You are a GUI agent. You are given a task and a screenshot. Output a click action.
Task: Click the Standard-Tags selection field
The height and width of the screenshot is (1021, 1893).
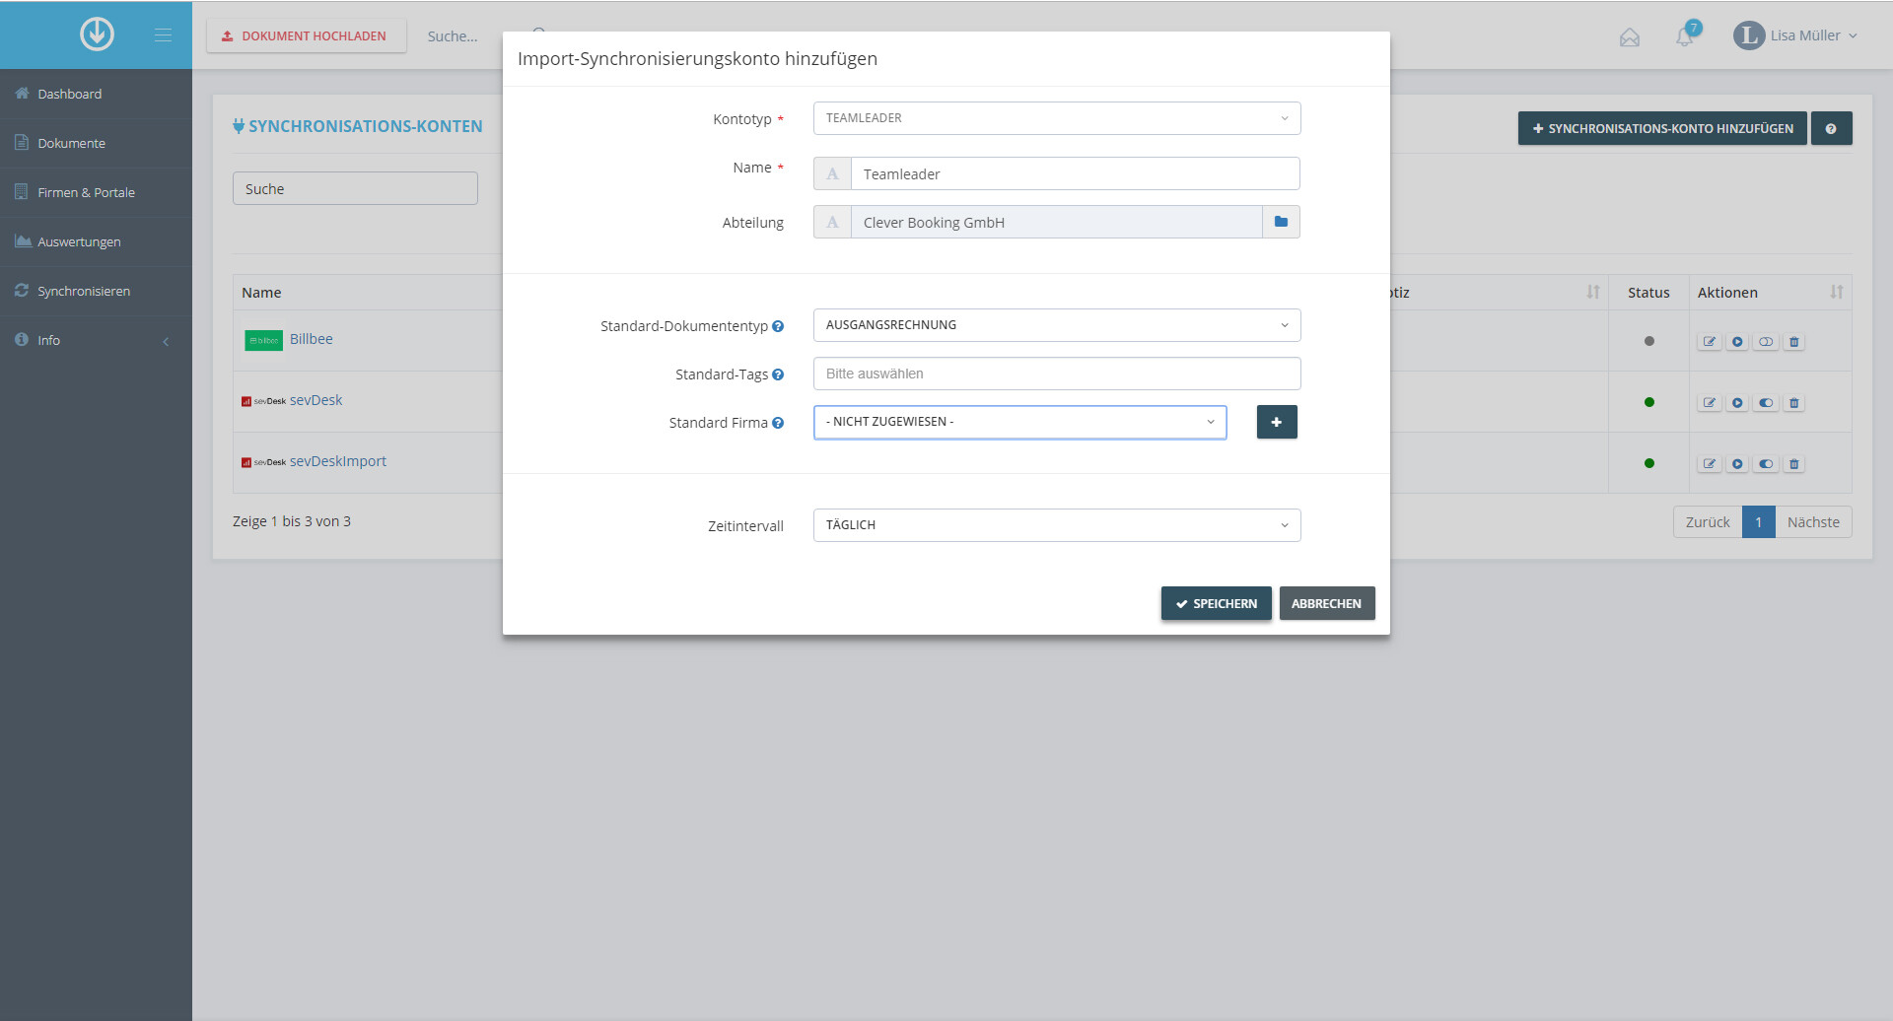coord(1057,374)
